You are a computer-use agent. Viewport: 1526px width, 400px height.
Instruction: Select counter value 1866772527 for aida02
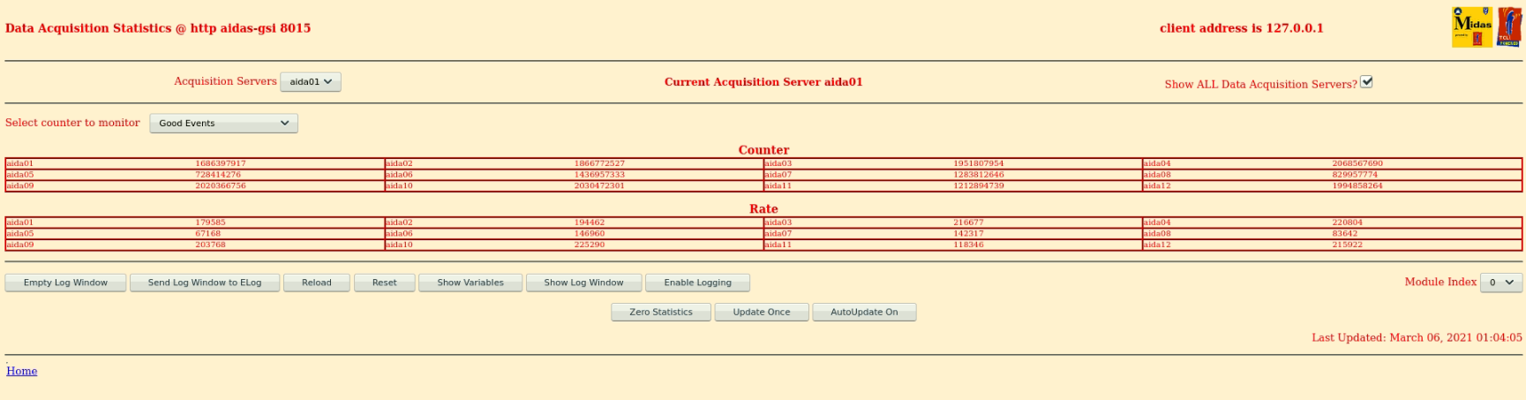pos(599,163)
